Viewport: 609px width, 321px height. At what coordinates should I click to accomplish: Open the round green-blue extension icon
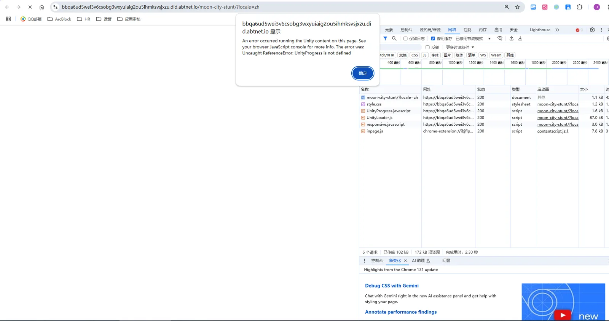tap(556, 7)
